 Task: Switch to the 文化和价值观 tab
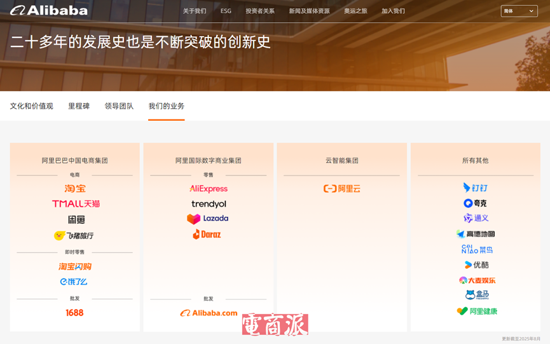click(32, 106)
